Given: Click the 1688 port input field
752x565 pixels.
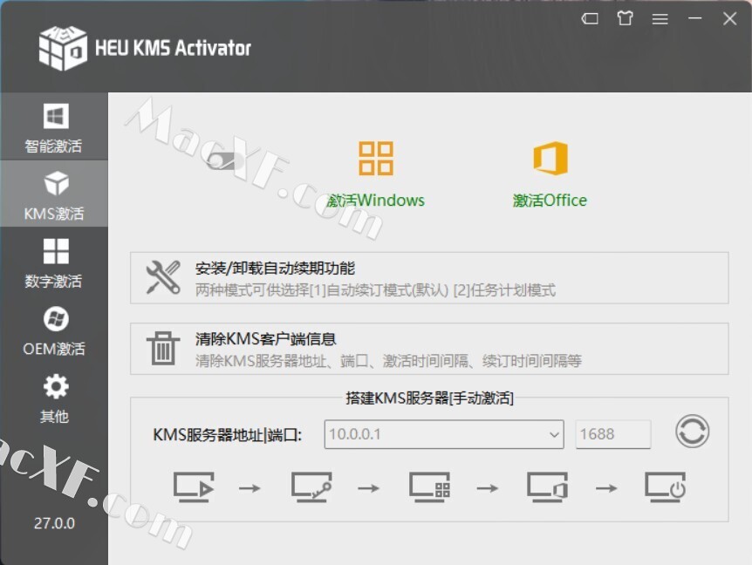Looking at the screenshot, I should click(613, 433).
